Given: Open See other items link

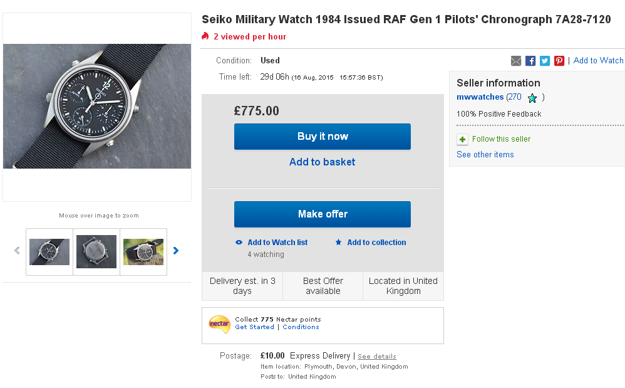Looking at the screenshot, I should coord(485,155).
